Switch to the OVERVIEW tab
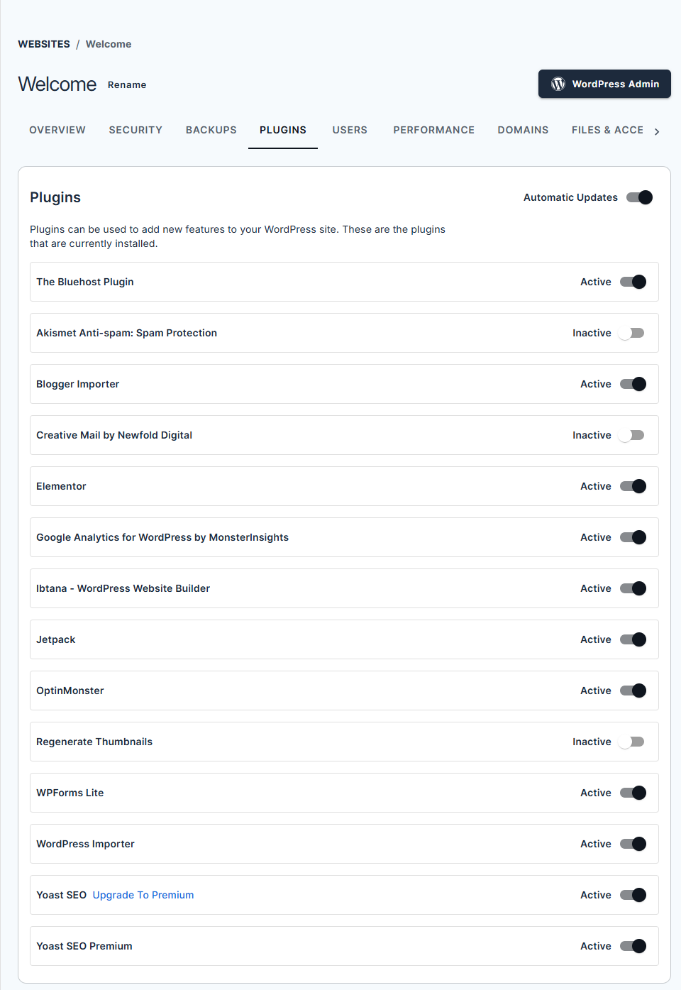681x990 pixels. (x=57, y=130)
